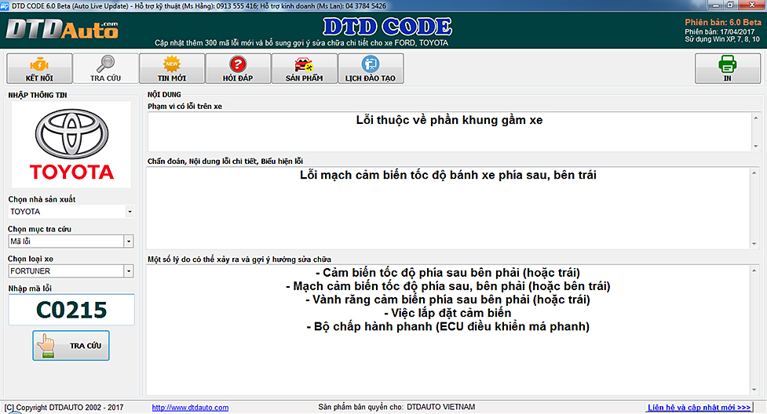Open the HỎI ĐÁP question mark button
Viewport: 767px width, 414px height.
pos(238,68)
